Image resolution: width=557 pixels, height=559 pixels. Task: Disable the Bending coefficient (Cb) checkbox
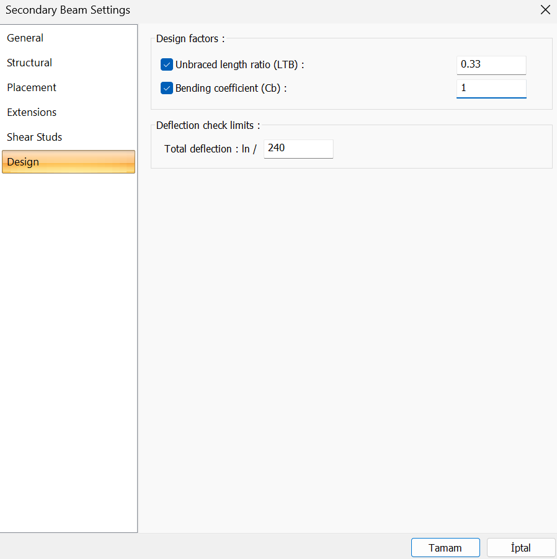(x=166, y=88)
